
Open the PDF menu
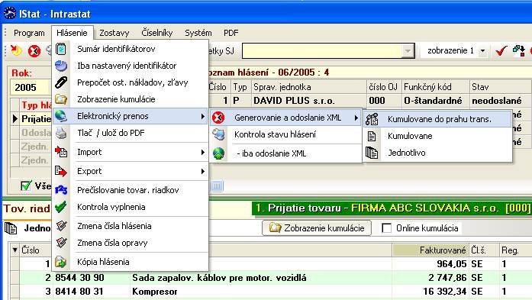point(231,33)
